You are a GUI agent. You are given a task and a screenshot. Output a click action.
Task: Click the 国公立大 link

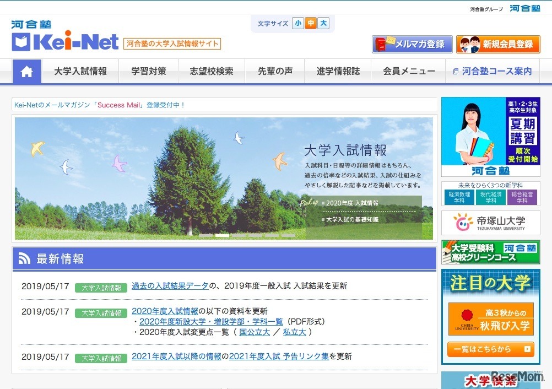[255, 332]
